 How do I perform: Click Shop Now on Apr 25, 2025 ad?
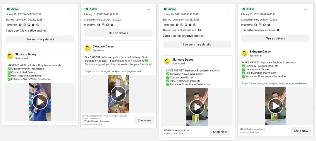(220, 132)
